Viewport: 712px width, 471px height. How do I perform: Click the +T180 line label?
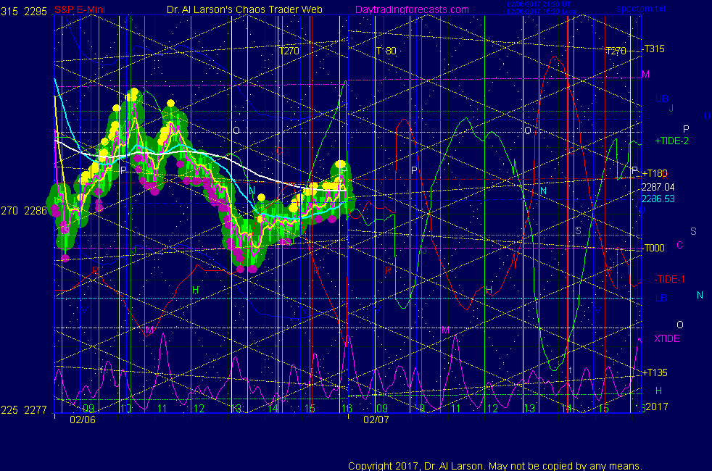pyautogui.click(x=654, y=173)
